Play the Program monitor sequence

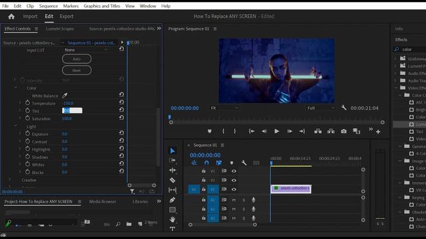(277, 131)
